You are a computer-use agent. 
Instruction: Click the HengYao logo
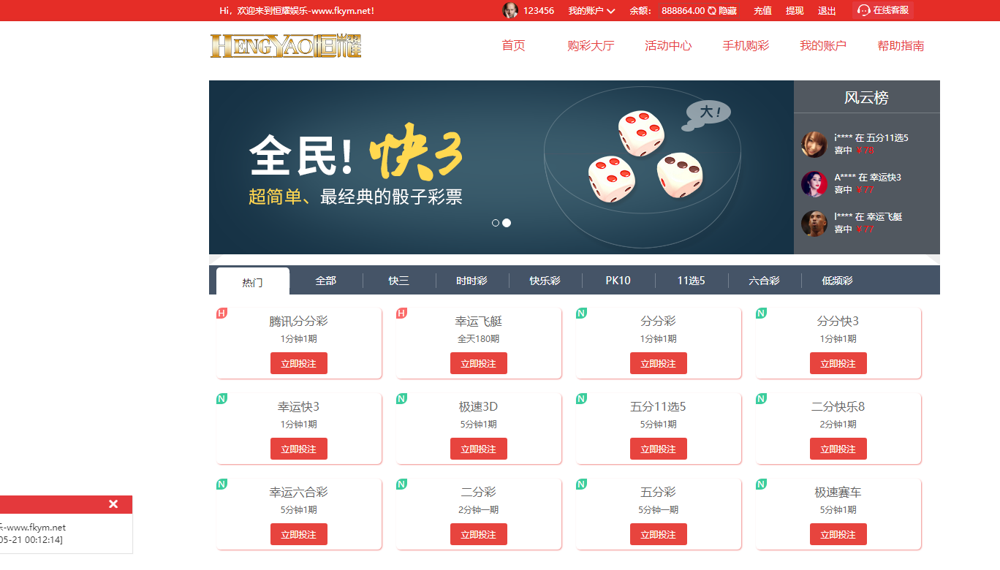pos(285,45)
